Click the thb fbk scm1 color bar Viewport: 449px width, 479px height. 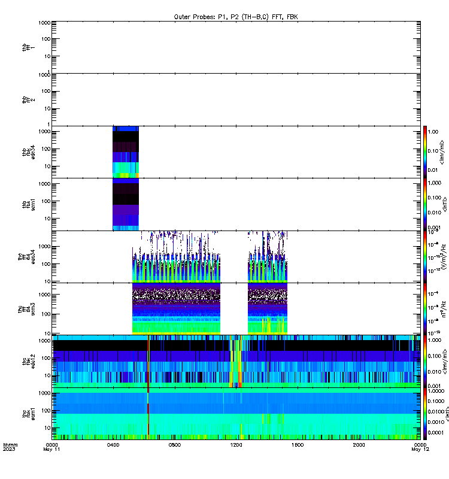coord(425,204)
